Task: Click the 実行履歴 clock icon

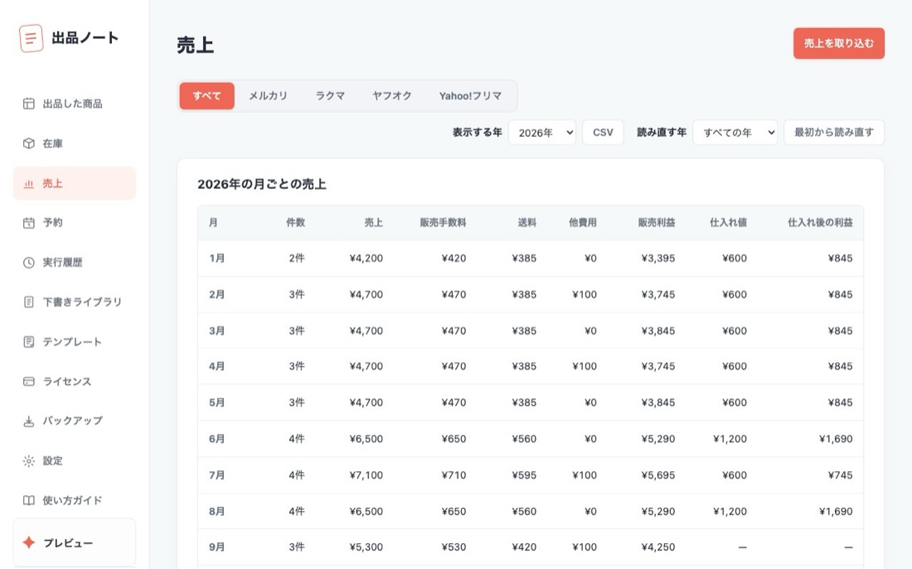Action: 28,263
